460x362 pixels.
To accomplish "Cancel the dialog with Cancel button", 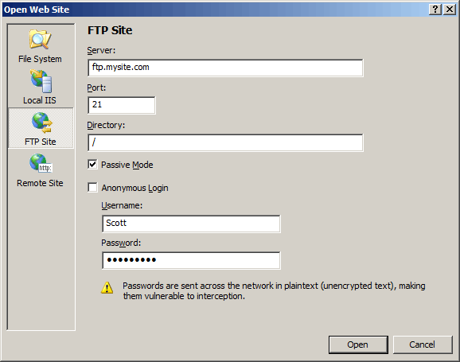I will (x=423, y=344).
